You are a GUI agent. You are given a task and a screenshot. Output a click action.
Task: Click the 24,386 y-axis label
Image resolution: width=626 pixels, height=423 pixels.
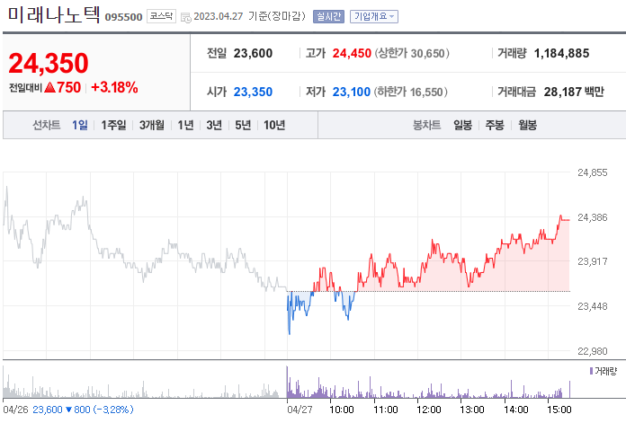point(593,217)
